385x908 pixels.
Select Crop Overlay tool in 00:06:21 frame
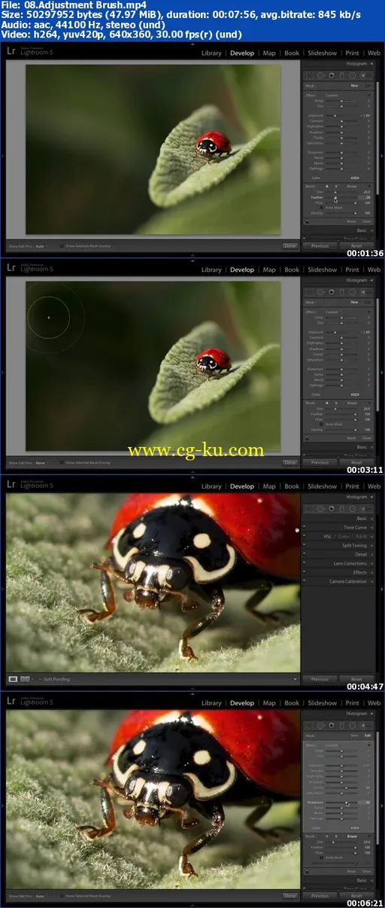click(308, 725)
